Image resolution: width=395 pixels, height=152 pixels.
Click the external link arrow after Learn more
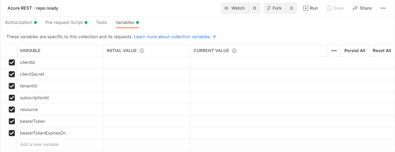pyautogui.click(x=214, y=37)
